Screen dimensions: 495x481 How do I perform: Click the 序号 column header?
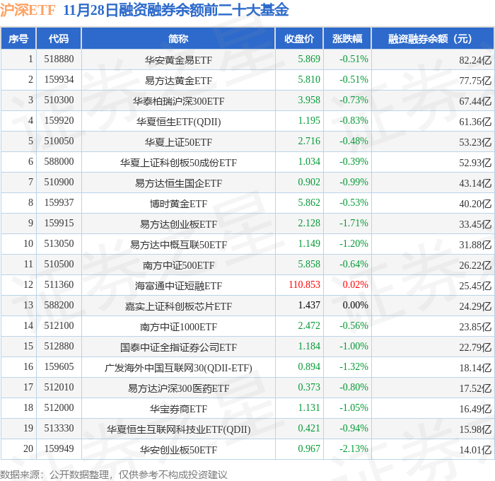pos(18,39)
